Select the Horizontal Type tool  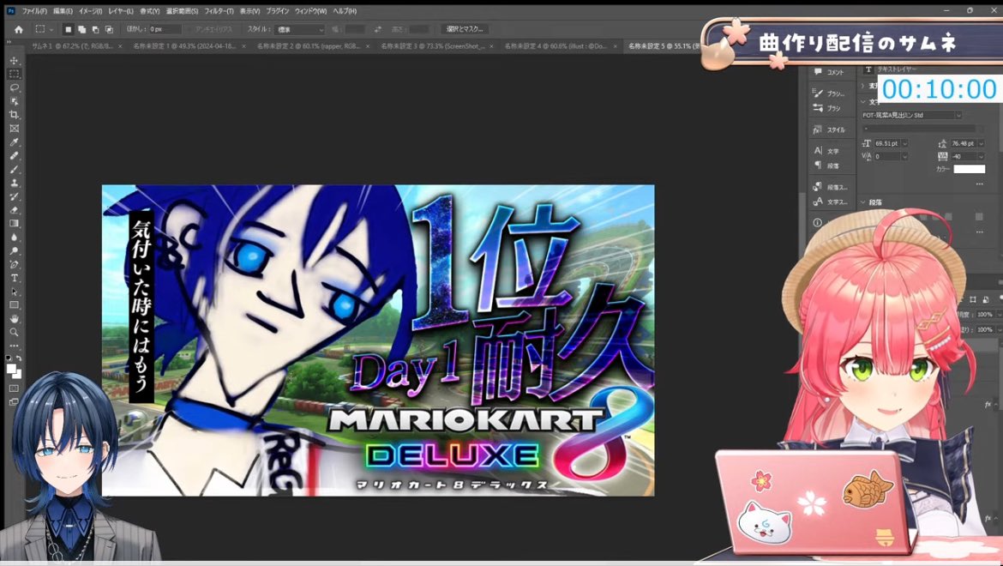14,278
